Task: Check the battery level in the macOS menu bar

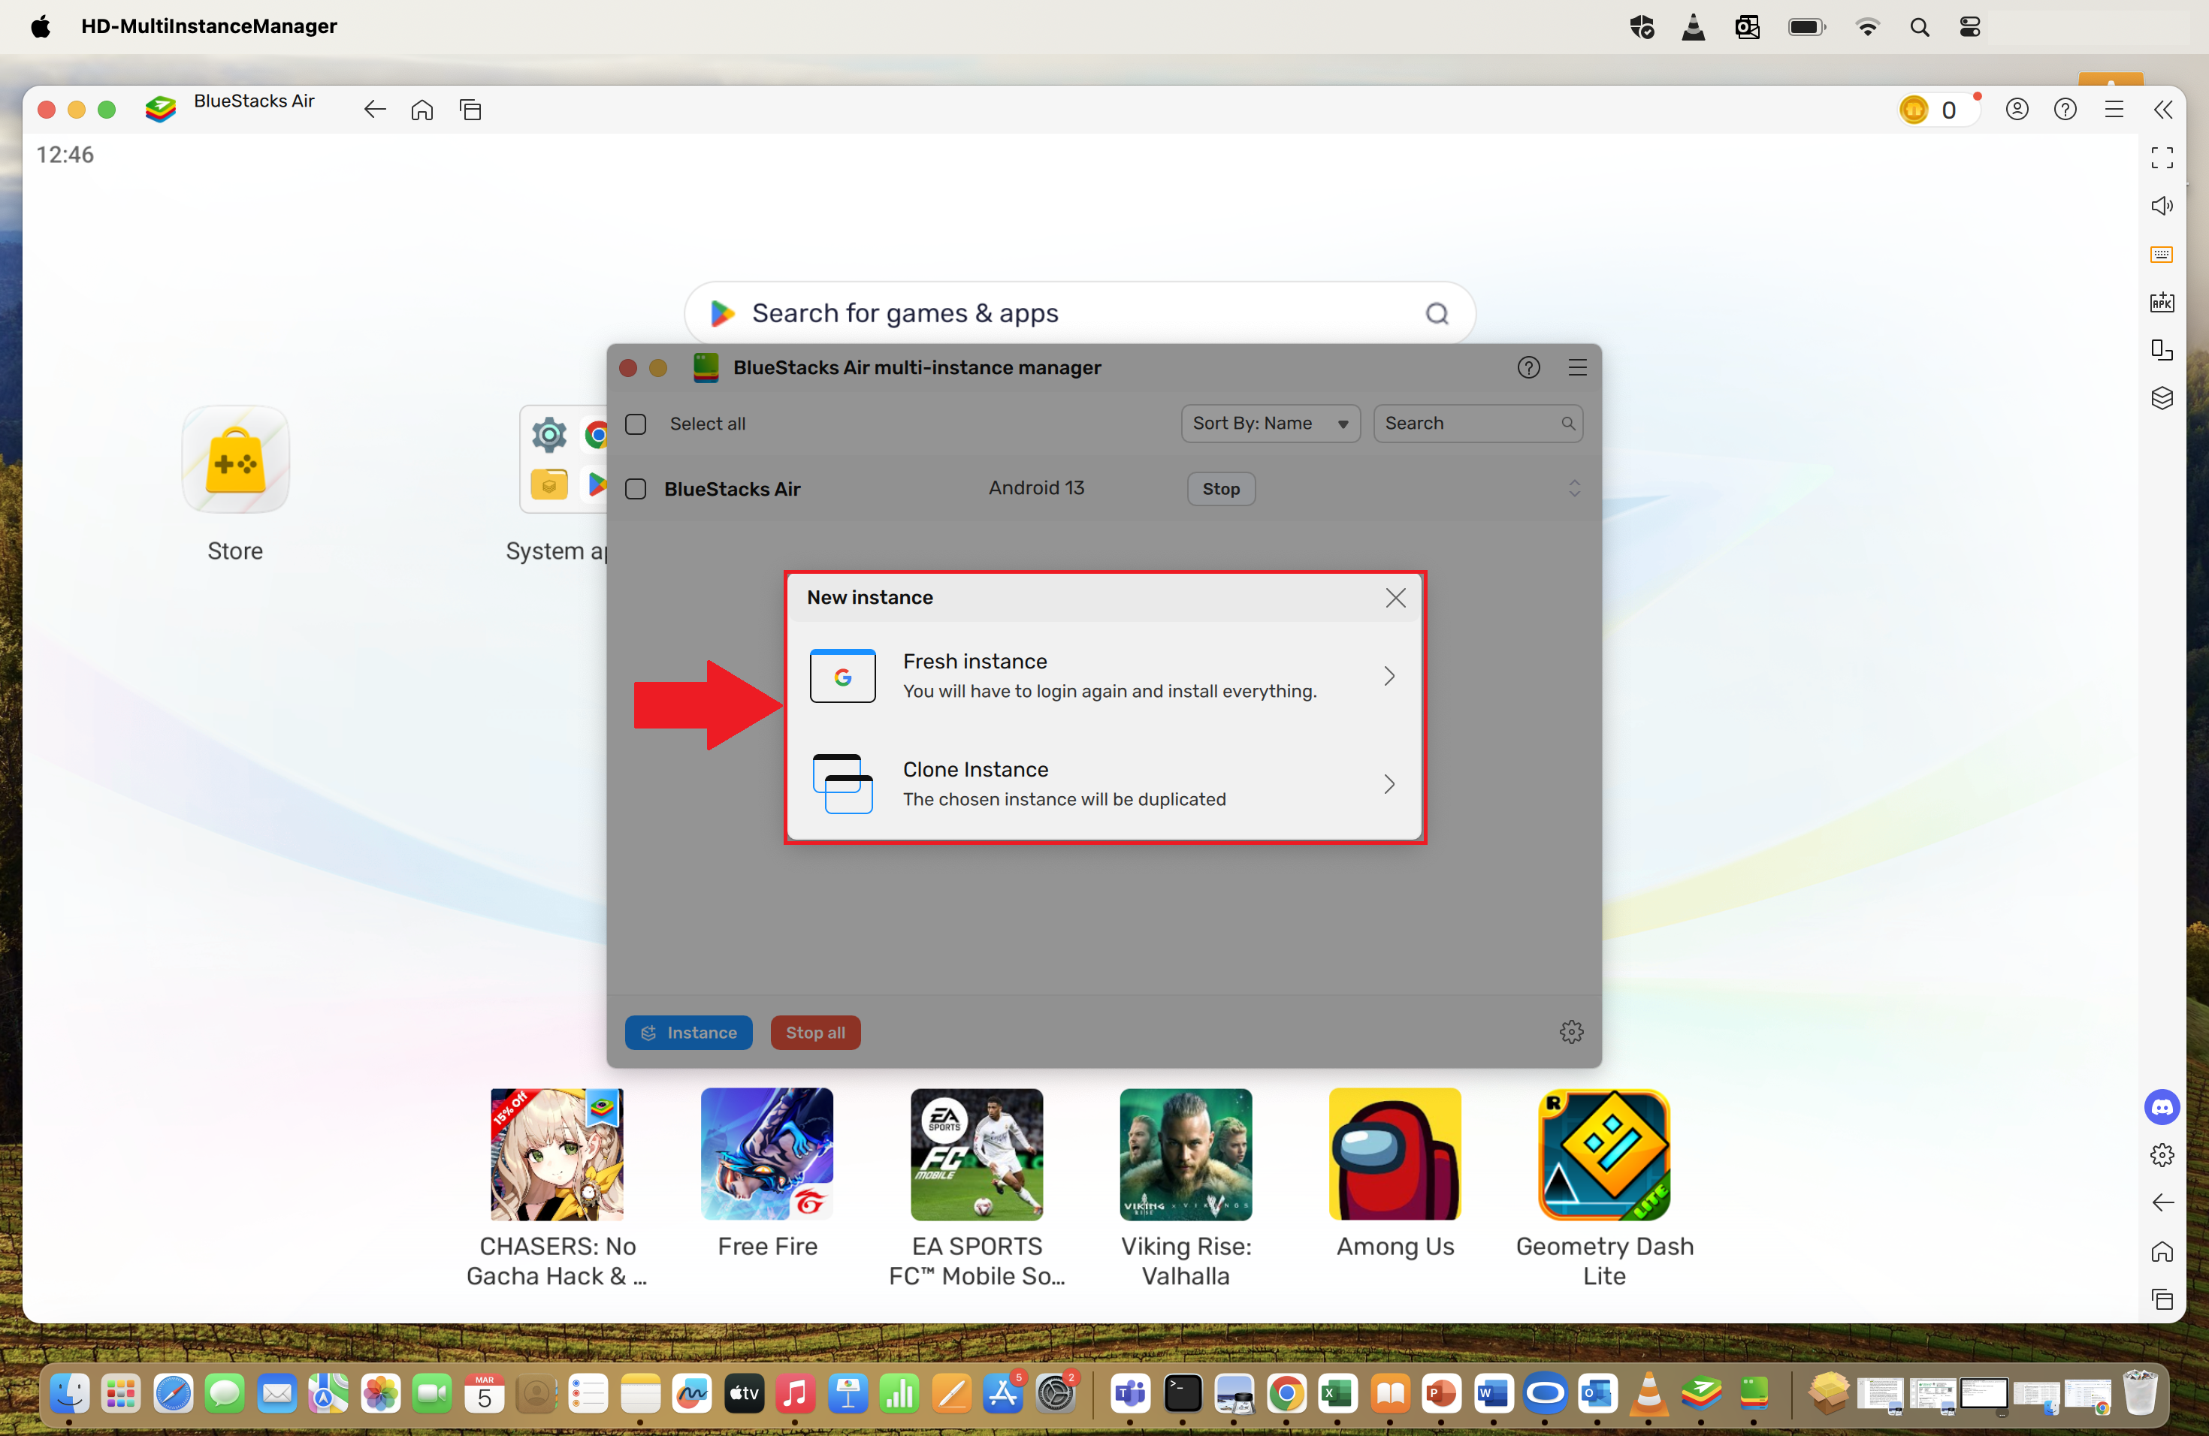Action: [x=1806, y=26]
